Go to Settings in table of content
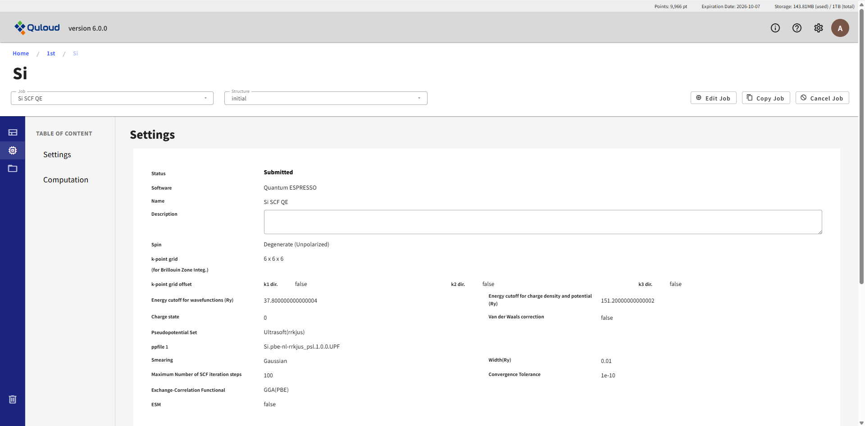This screenshot has height=426, width=865. 57,154
